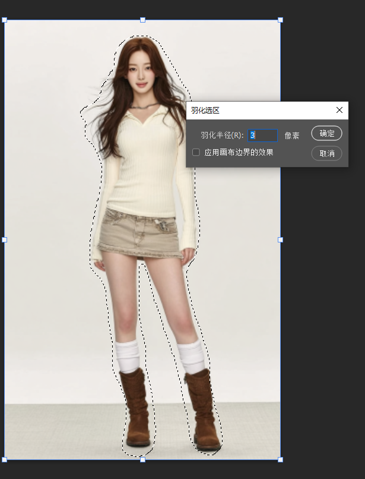Screen dimensions: 365x479
Task: Click the beige denim skirt
Action: pos(141,235)
